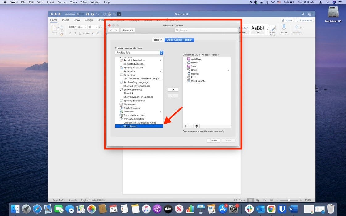Click the Undo arrow in Word's title bar
346x216 pixels.
[97, 14]
